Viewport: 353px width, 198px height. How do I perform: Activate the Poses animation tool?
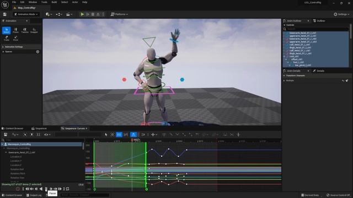pos(15,30)
